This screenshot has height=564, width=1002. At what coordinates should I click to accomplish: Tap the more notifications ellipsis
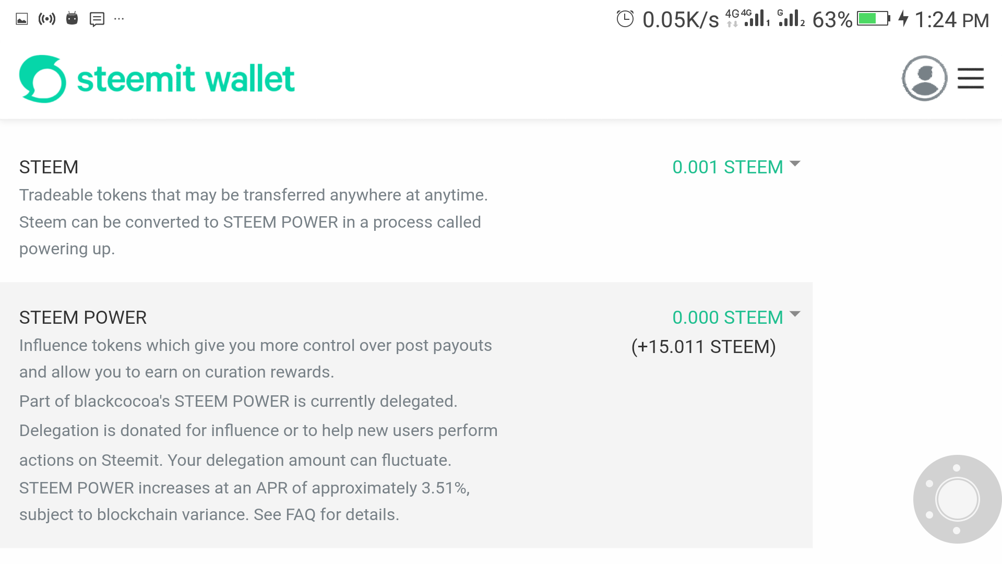(x=119, y=19)
